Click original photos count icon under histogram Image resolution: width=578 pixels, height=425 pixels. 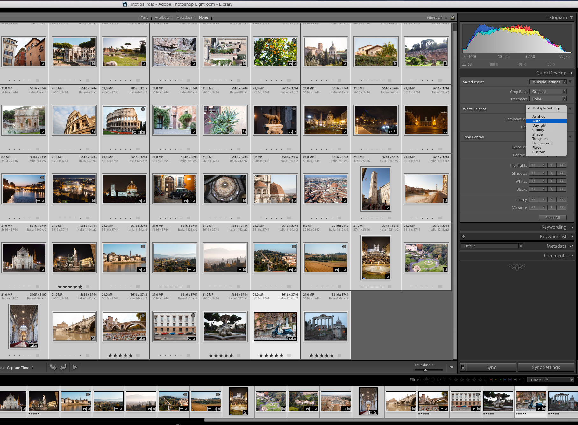(x=464, y=64)
